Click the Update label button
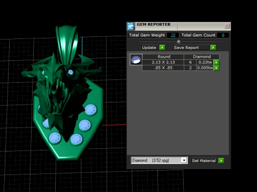Image resolution: width=257 pixels, height=192 pixels. point(149,47)
